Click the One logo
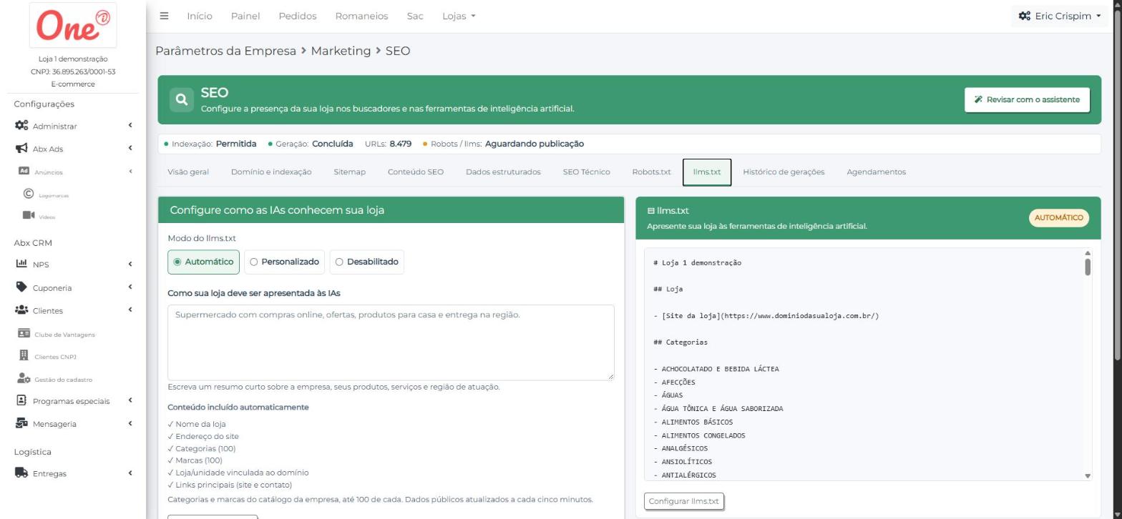This screenshot has height=519, width=1122. tap(74, 26)
